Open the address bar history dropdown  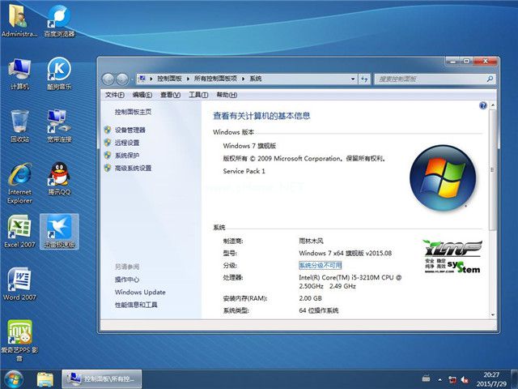(353, 79)
